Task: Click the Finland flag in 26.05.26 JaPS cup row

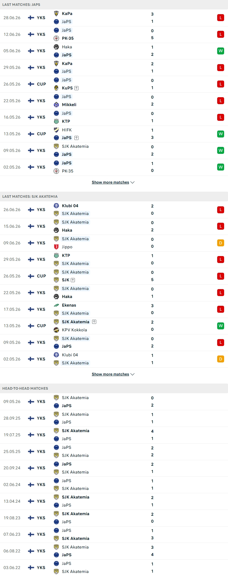Action: (x=31, y=84)
